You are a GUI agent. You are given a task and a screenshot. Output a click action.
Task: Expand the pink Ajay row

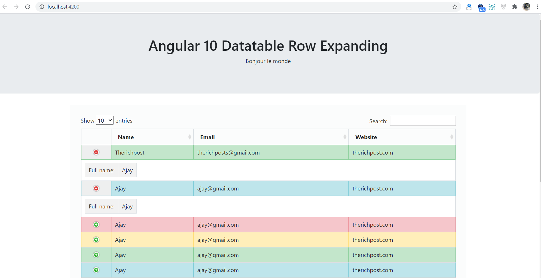(96, 225)
